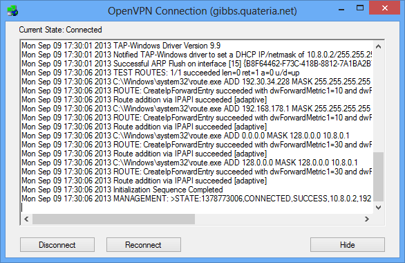Image resolution: width=405 pixels, height=263 pixels.
Task: Click horizontal scrollbar track right of thumb
Action: point(278,219)
